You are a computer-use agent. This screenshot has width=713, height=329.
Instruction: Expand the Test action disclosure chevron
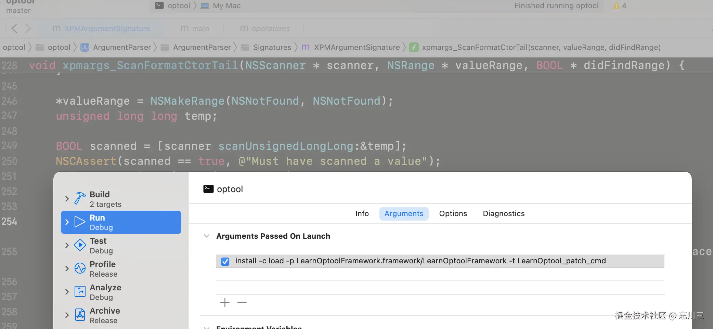tap(67, 245)
